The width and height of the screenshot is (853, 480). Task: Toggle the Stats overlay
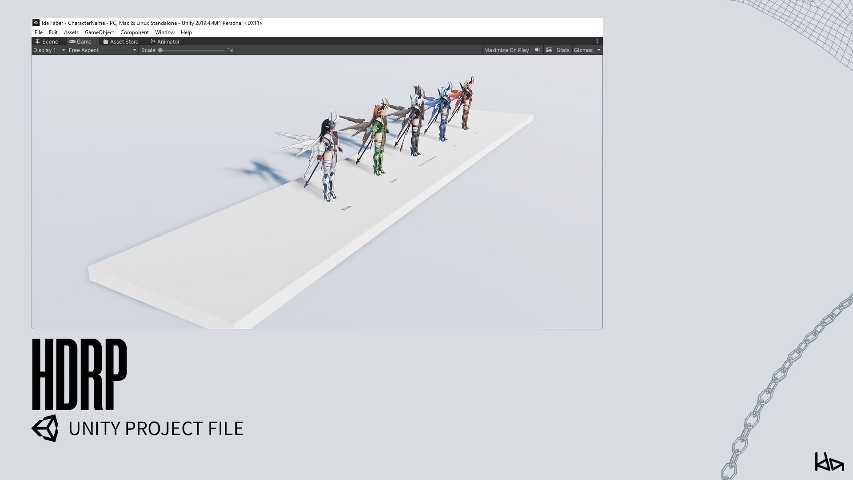click(x=563, y=50)
